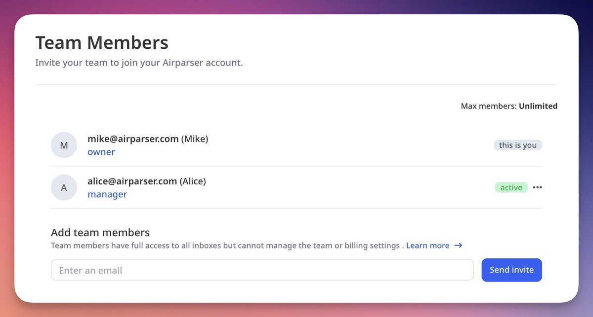Screen dimensions: 593x317
Task: Click Alice's circular avatar with letter A
Action: tap(64, 187)
